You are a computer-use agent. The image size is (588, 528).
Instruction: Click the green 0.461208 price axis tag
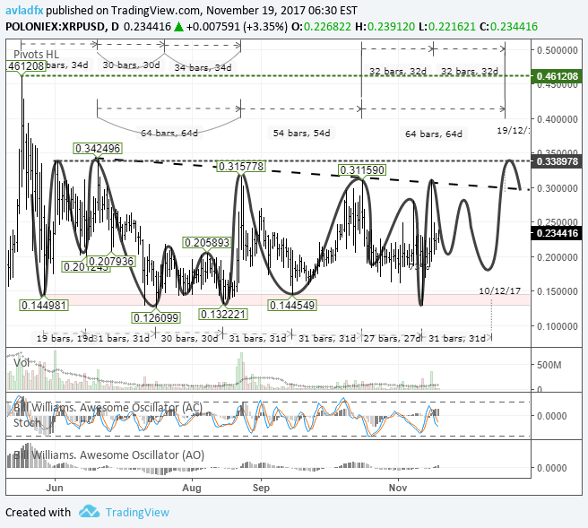pyautogui.click(x=557, y=76)
